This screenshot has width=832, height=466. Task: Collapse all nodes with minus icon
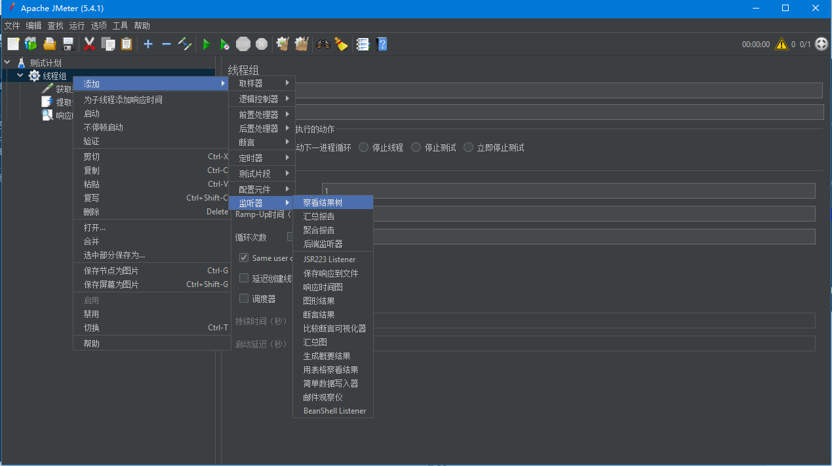[166, 44]
